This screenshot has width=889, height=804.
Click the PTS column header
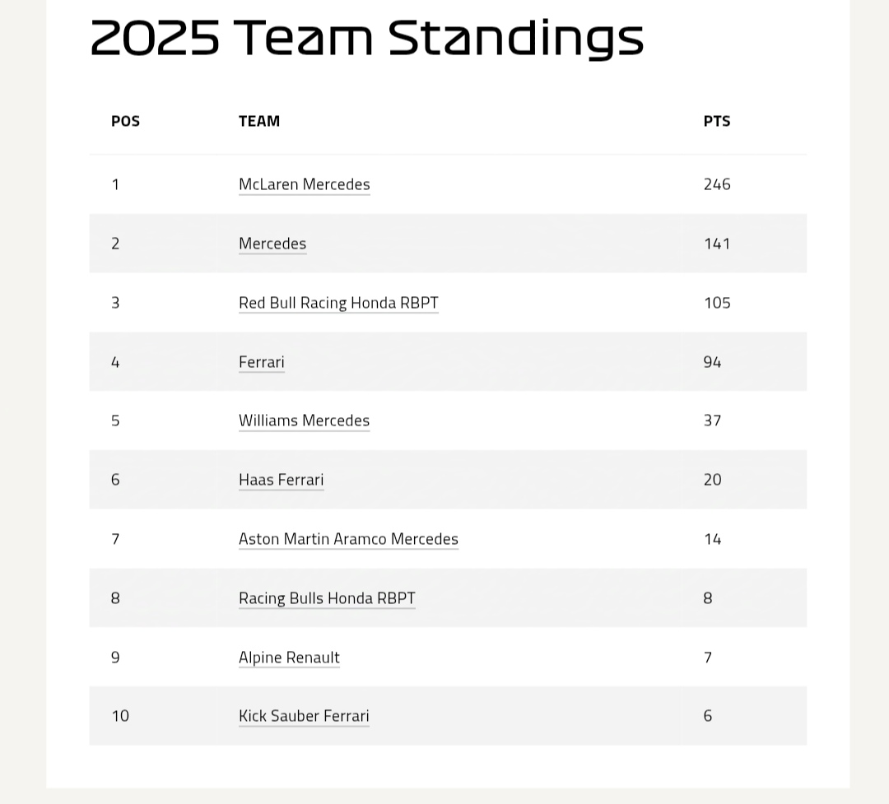717,121
